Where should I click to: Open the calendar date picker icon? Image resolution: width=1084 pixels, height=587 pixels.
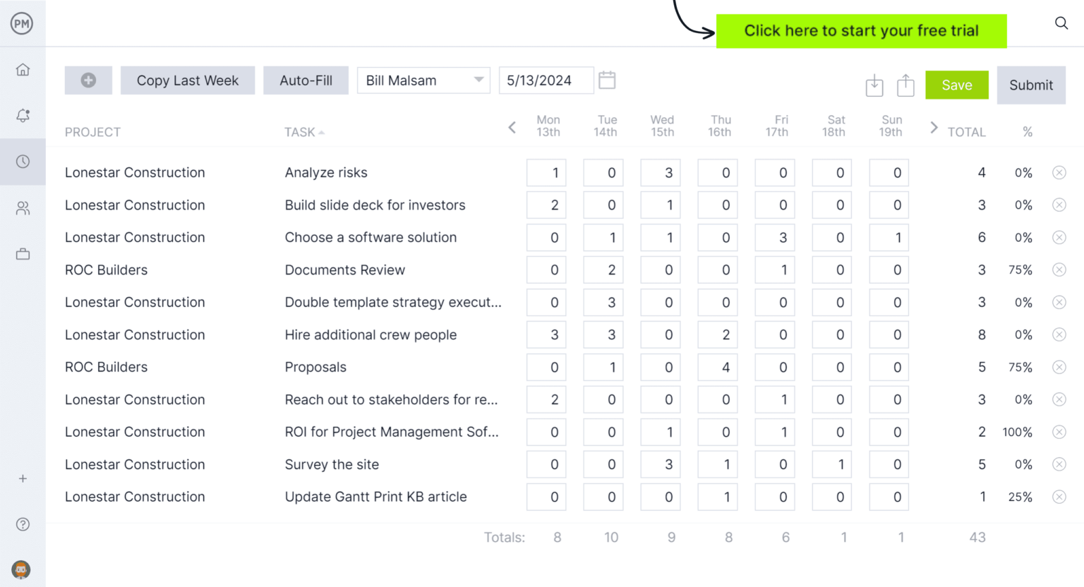[x=607, y=80]
